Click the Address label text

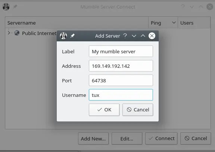71,66
